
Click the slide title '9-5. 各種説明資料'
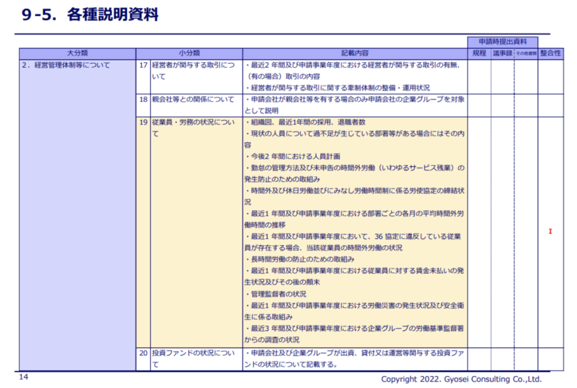pos(90,15)
